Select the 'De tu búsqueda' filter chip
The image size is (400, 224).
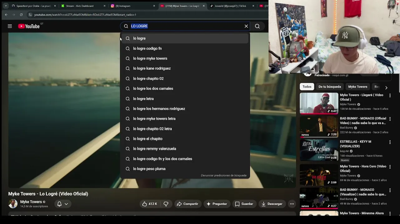pyautogui.click(x=330, y=87)
